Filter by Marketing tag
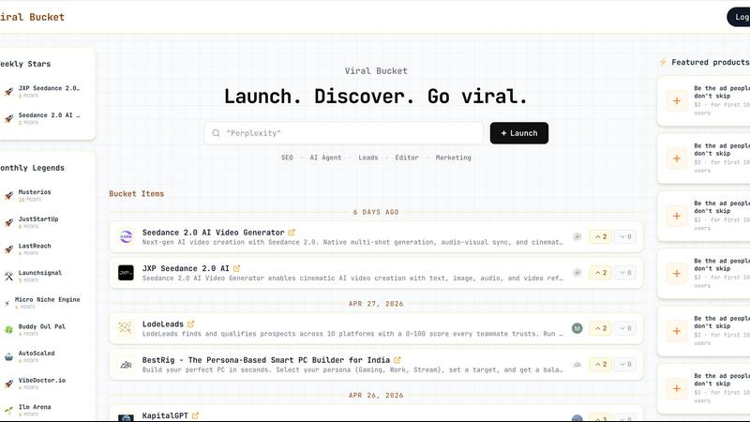 coord(454,158)
